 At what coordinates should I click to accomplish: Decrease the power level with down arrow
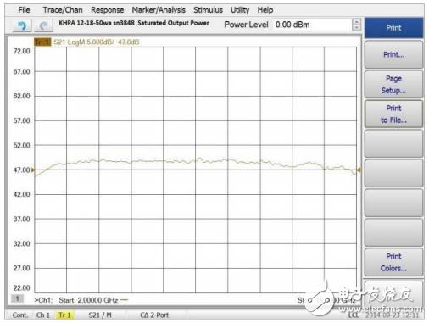(357, 28)
